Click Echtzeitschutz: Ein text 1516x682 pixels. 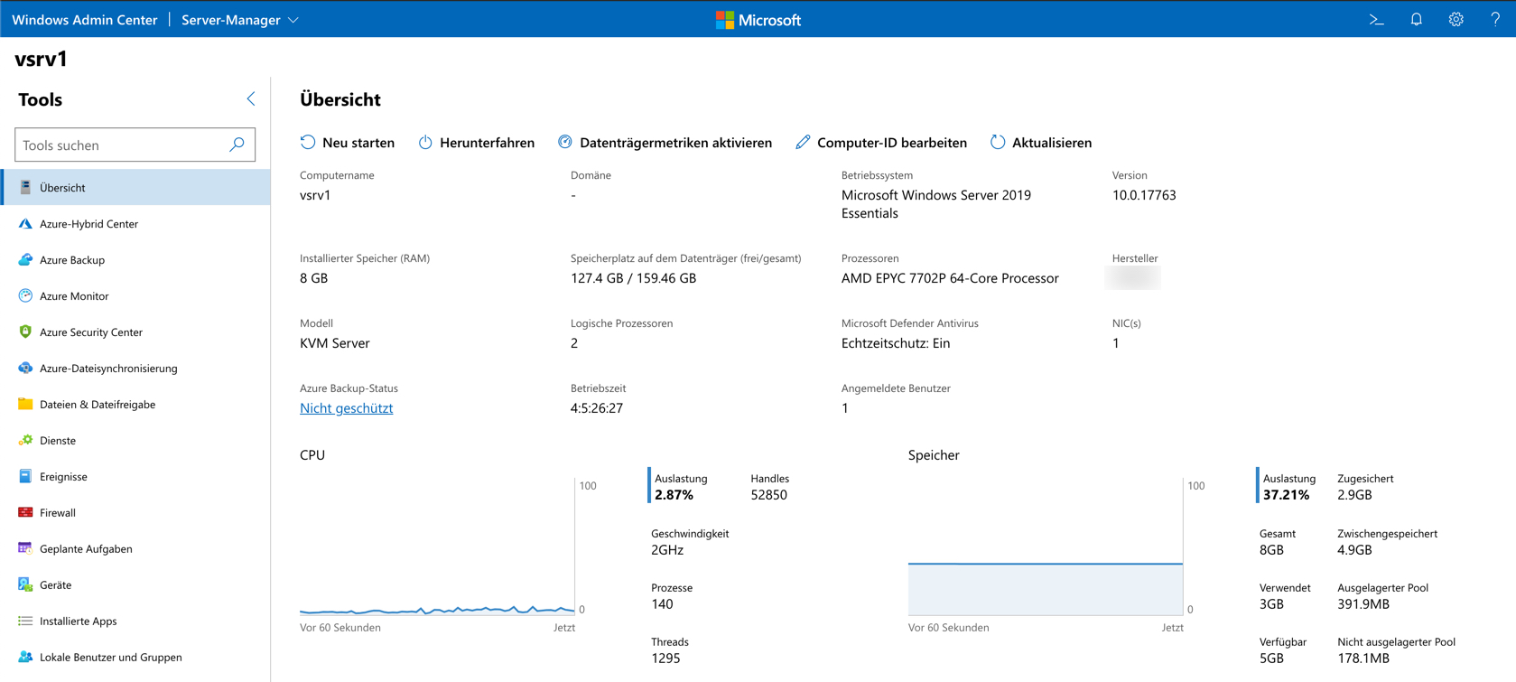(x=896, y=343)
